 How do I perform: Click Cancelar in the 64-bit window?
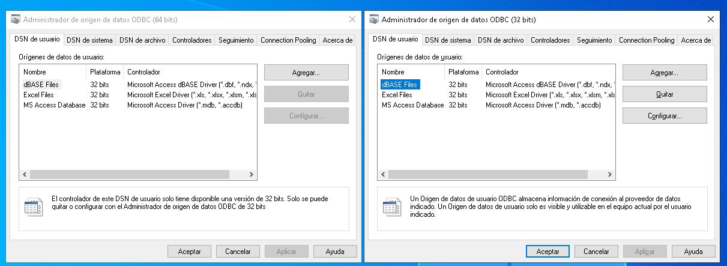[x=238, y=252]
